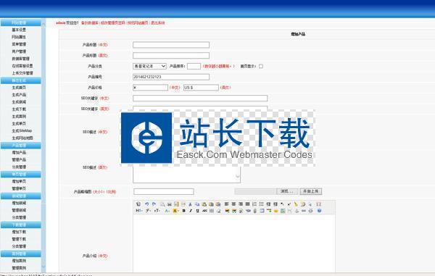
Task: Click the Print icon in editor toolbar
Action: coord(170,204)
